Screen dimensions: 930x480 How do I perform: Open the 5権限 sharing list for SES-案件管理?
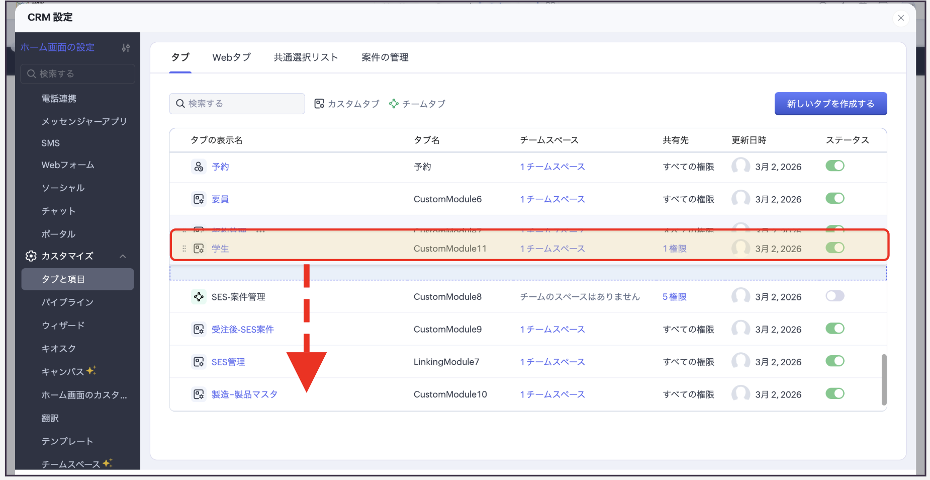tap(674, 297)
